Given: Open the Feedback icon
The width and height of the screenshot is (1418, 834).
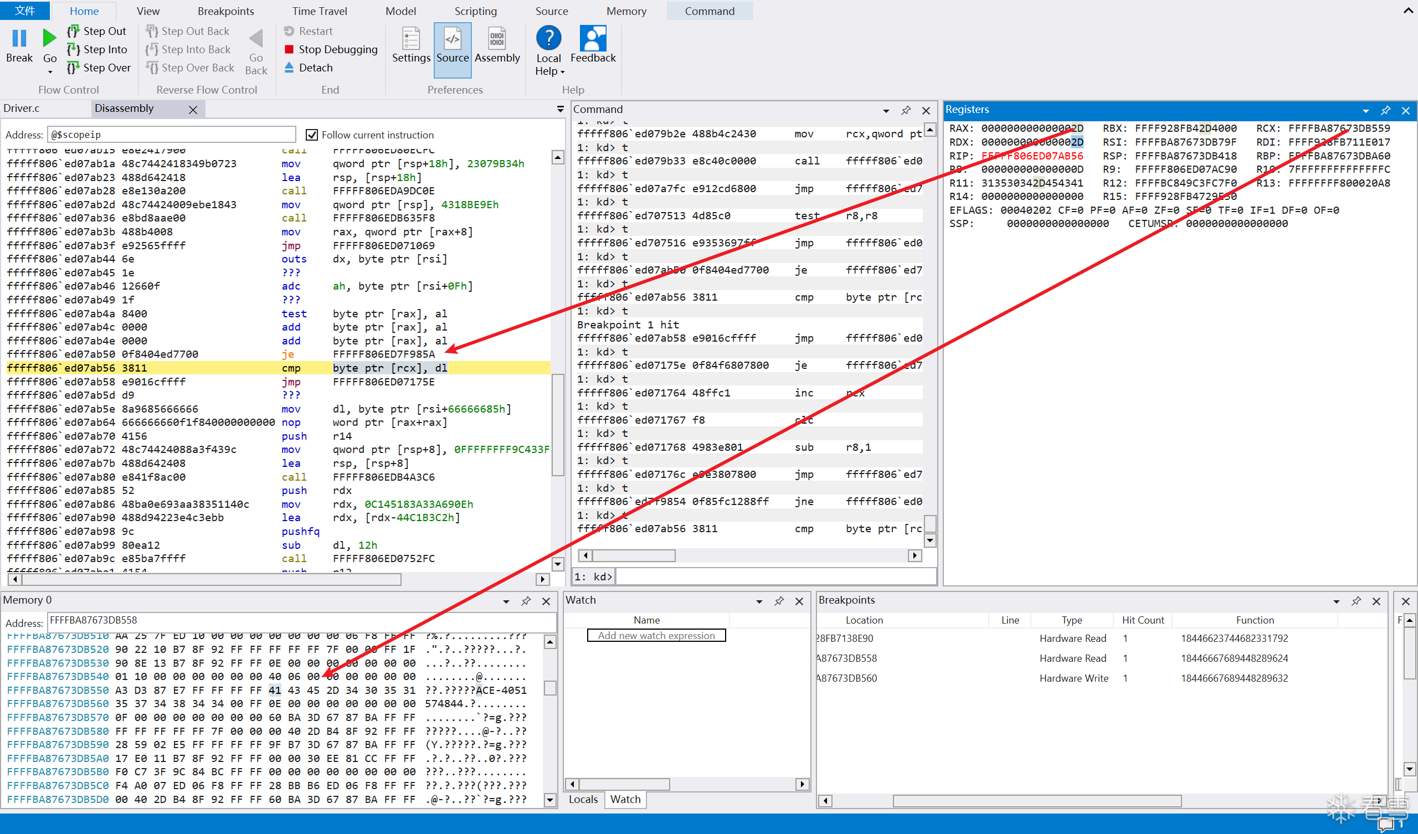Looking at the screenshot, I should pos(593,38).
